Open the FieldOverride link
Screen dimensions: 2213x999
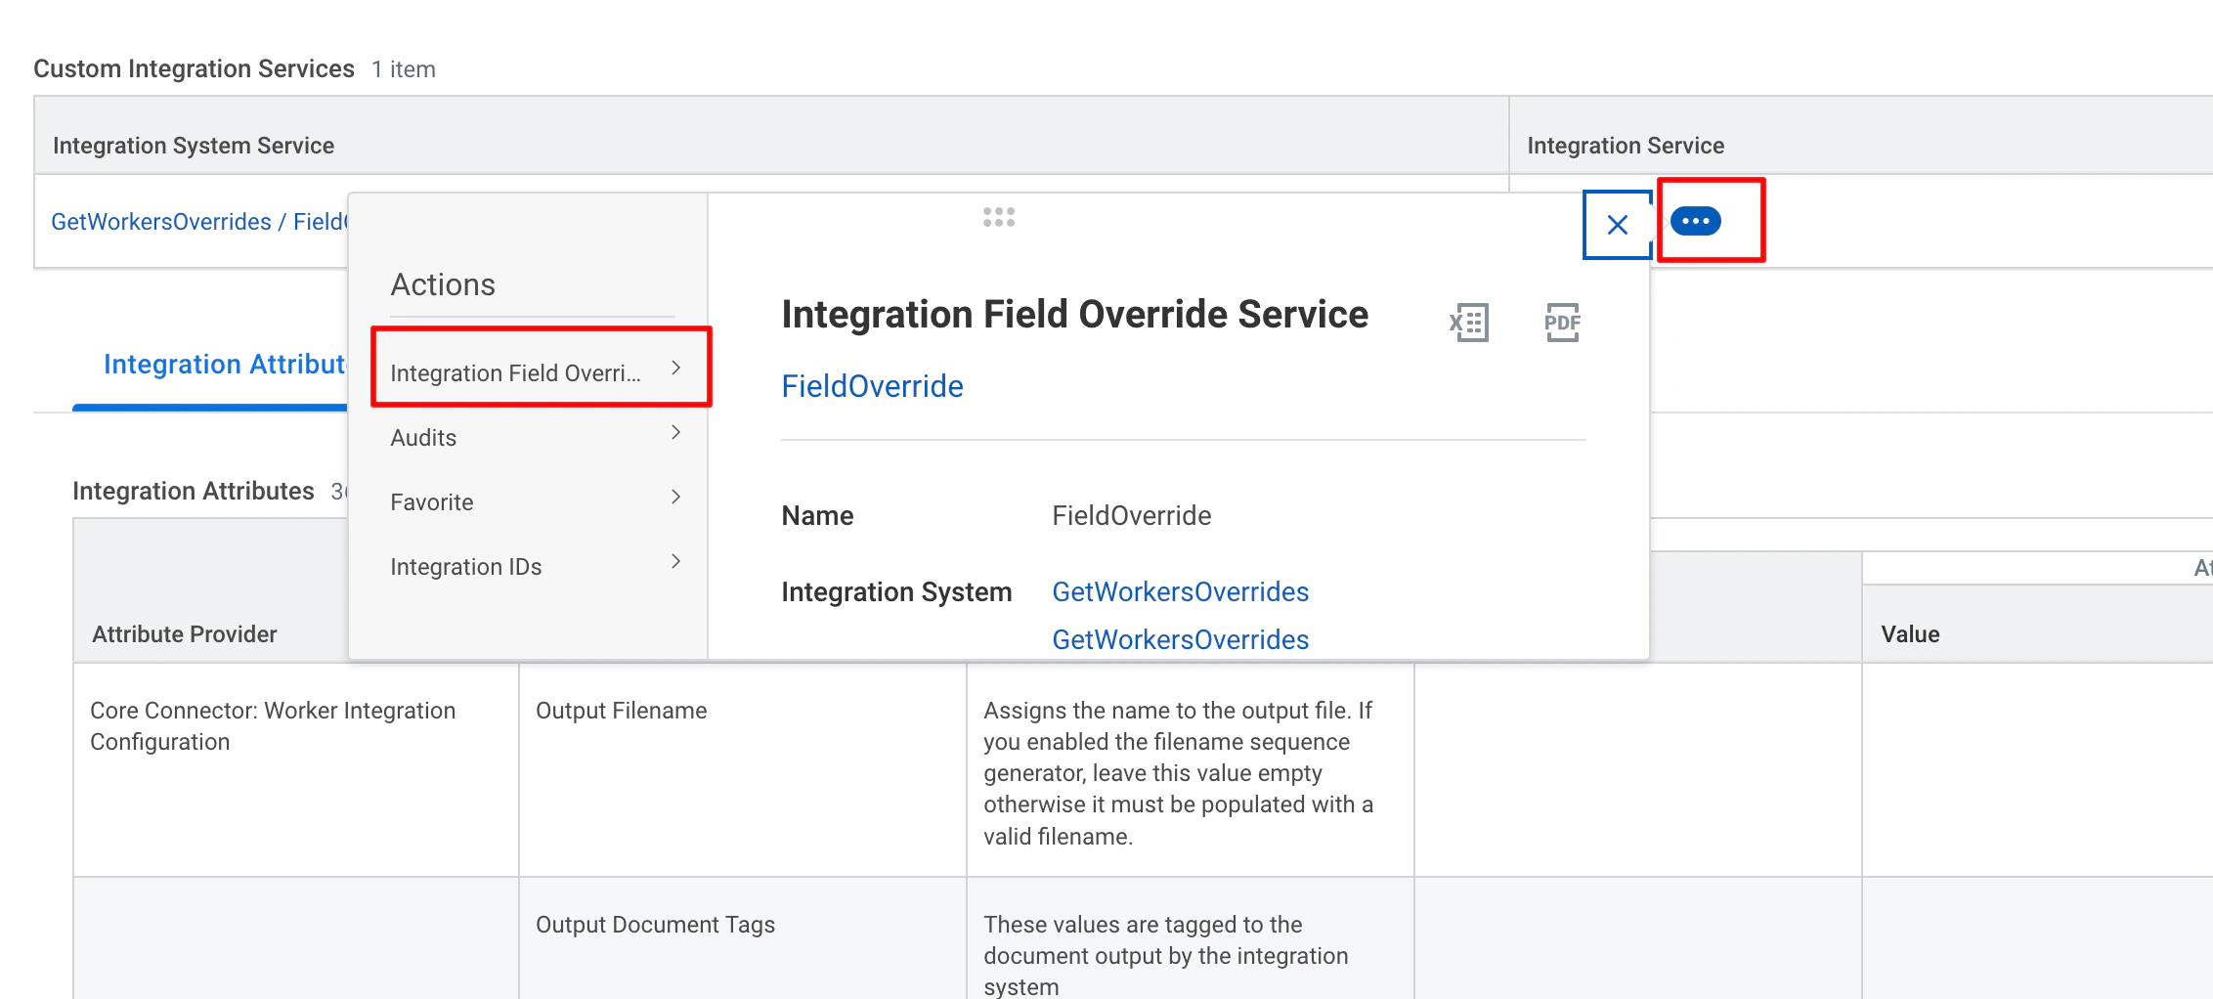tap(872, 385)
